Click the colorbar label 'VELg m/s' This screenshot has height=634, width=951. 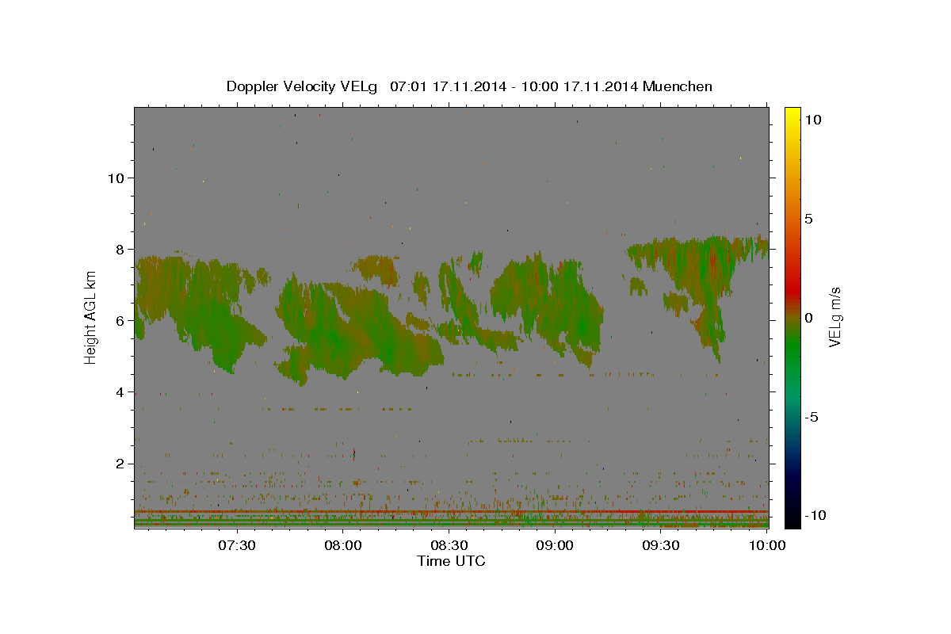point(835,317)
